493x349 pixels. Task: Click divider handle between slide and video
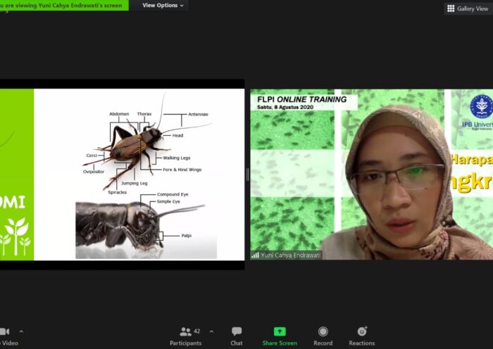click(247, 174)
